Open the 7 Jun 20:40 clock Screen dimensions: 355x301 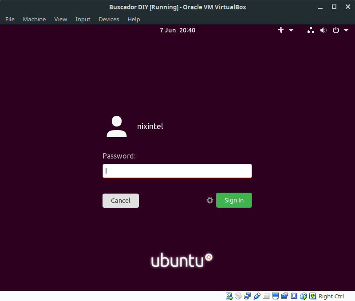pos(177,30)
